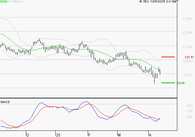This screenshot has height=137, width=195.
Task: Select the 83.44 support price label
Action: [181, 83]
